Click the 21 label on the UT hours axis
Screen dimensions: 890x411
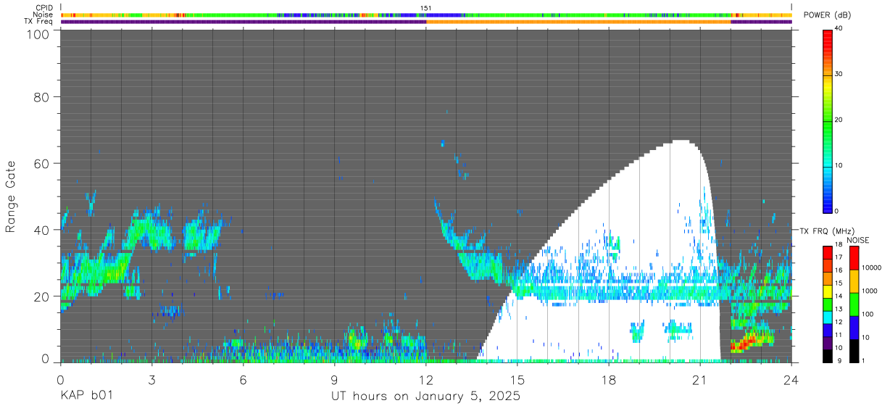click(700, 379)
